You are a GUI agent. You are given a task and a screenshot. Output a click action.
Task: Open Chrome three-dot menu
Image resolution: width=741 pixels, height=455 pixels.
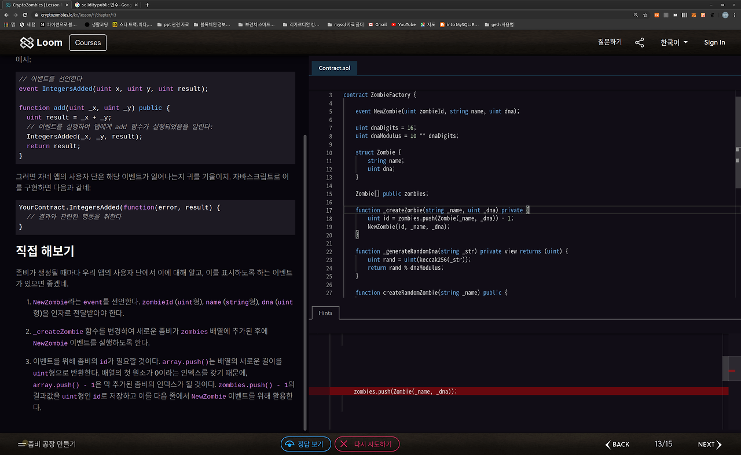tap(735, 14)
